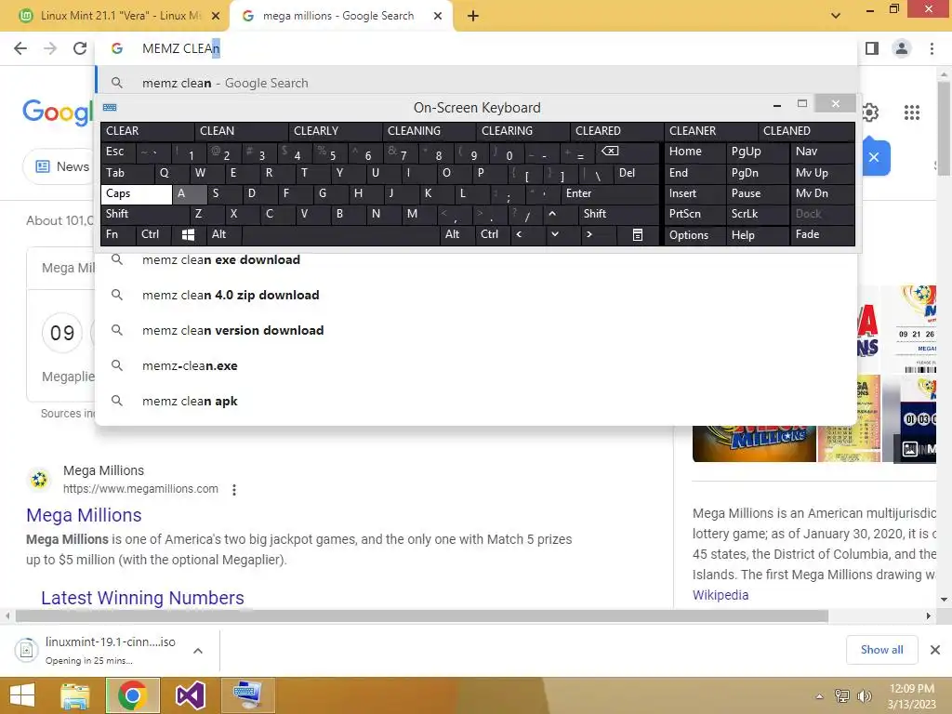Toggle ScrLk on the on-screen keyboard
The height and width of the screenshot is (714, 952).
coord(757,214)
